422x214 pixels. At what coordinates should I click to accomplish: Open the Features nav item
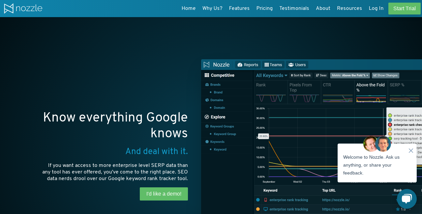click(239, 9)
